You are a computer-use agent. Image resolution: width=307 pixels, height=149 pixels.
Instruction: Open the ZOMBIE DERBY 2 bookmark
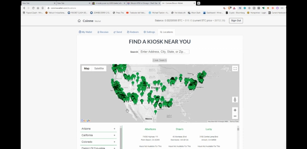point(100,13)
